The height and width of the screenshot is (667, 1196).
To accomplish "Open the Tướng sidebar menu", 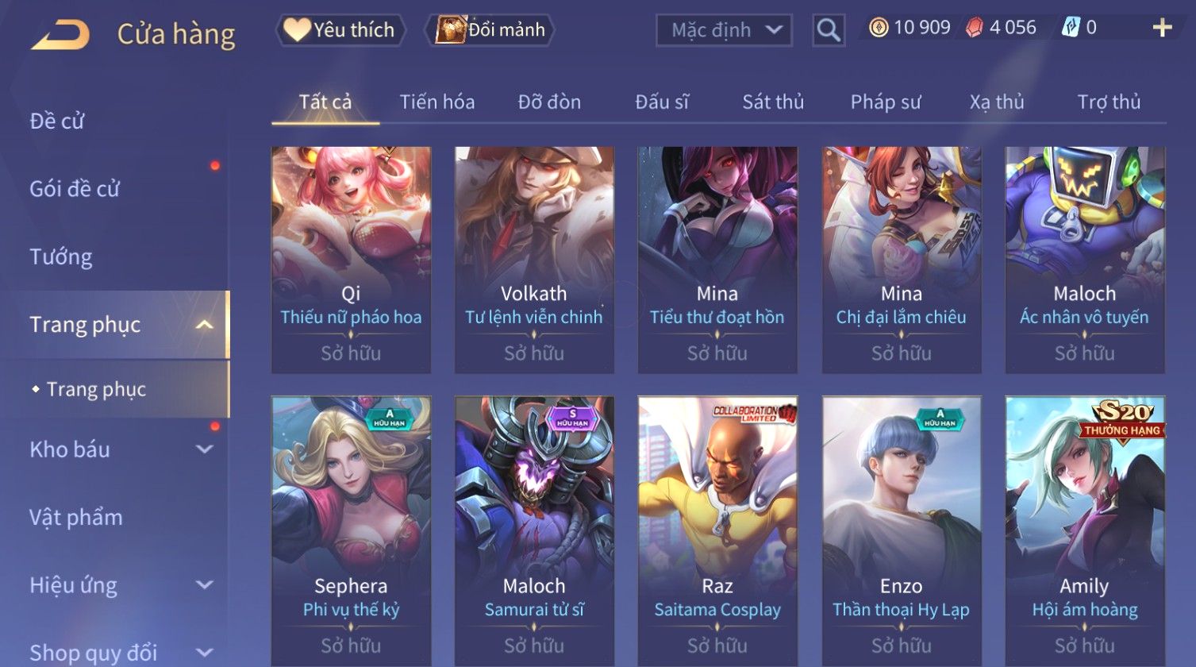I will (x=61, y=256).
